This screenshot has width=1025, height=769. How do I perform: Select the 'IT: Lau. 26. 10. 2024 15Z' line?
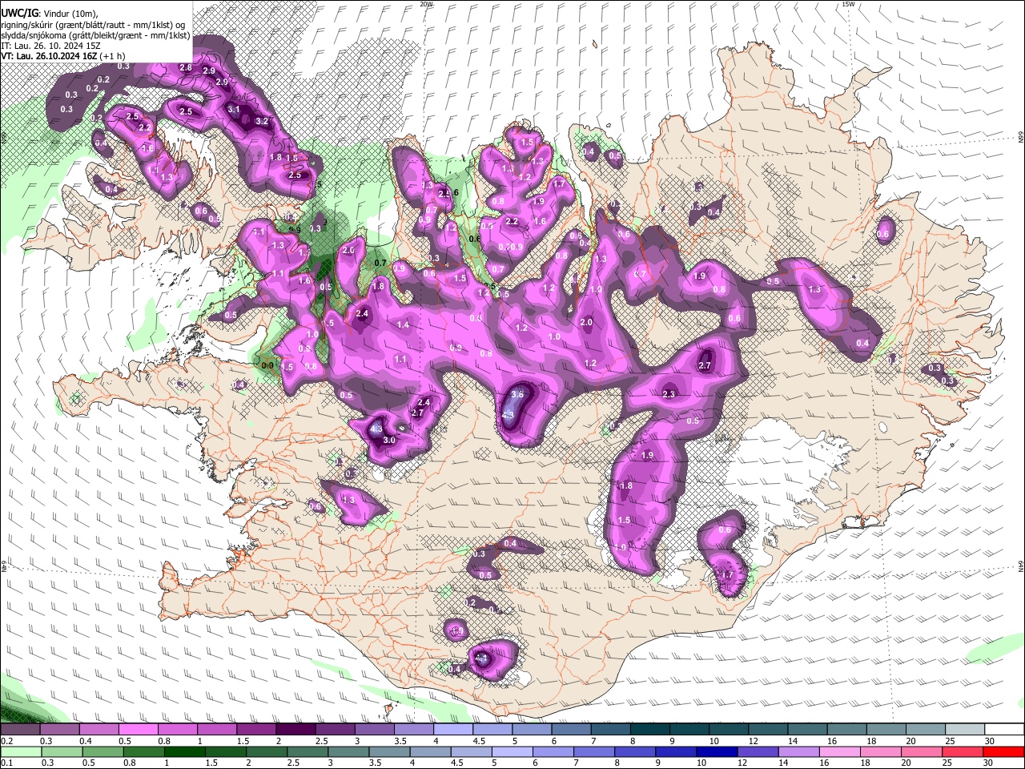[50, 46]
